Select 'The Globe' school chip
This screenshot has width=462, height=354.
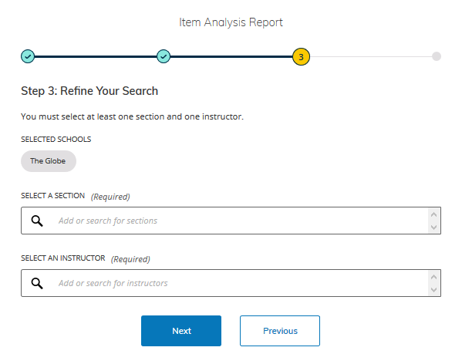(49, 161)
